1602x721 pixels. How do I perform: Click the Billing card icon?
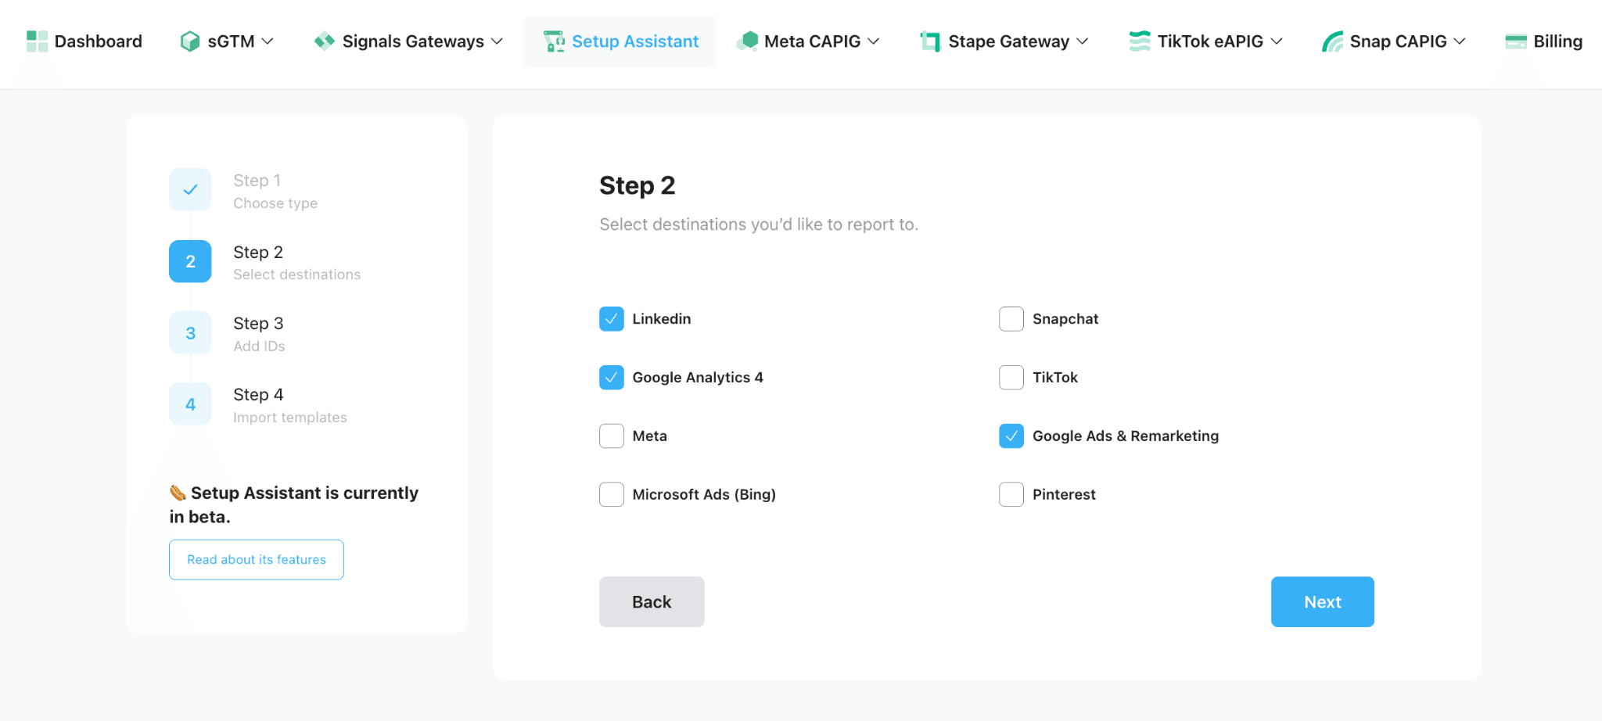tap(1516, 41)
